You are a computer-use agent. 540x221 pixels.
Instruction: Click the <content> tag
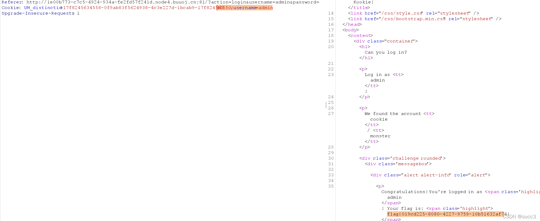[x=360, y=36]
